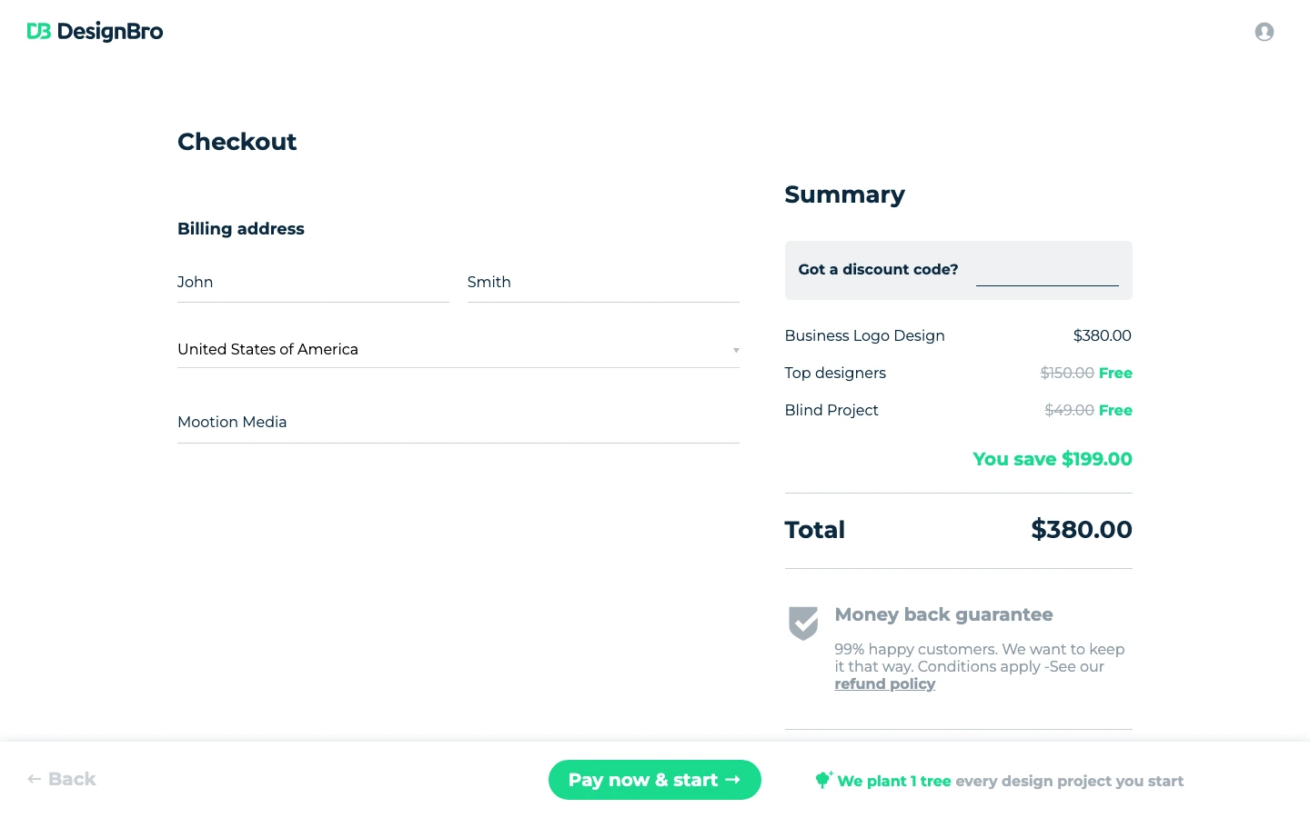The height and width of the screenshot is (818, 1310).
Task: Click the Mootion Media company field
Action: coord(457,423)
